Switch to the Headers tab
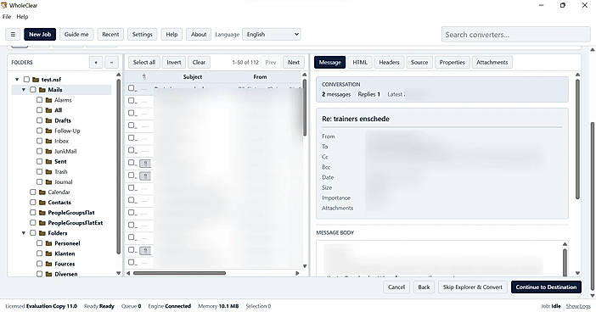This screenshot has width=596, height=312. pos(389,62)
